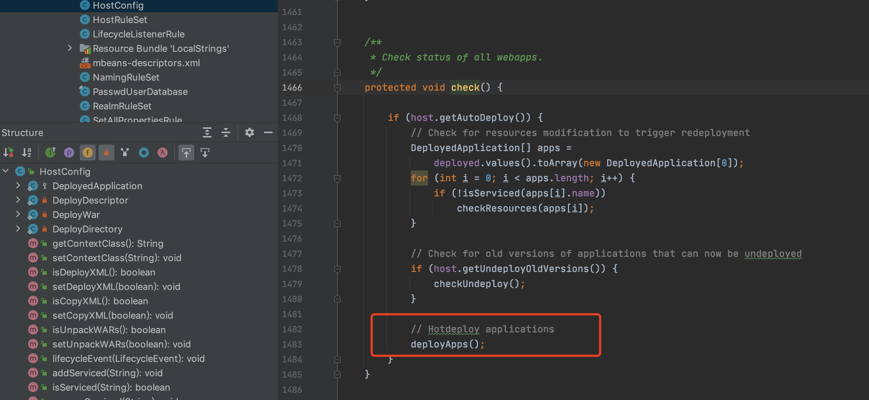Toggle Show Properties filter

pos(69,153)
